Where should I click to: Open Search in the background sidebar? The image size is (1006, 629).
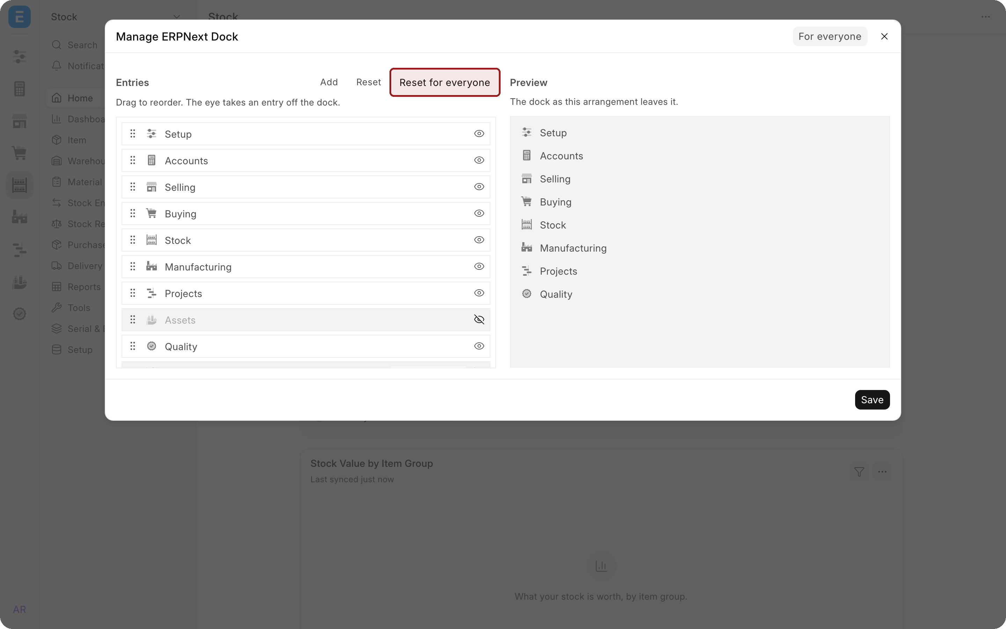point(74,45)
